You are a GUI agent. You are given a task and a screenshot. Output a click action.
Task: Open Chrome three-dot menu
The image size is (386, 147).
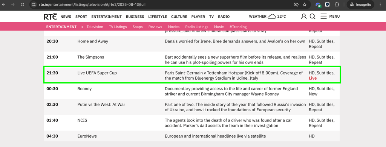(x=380, y=5)
